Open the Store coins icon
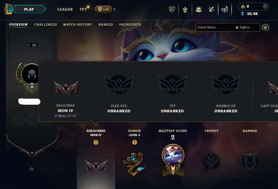Image resolution: width=278 pixels, height=189 pixels. 225,9
